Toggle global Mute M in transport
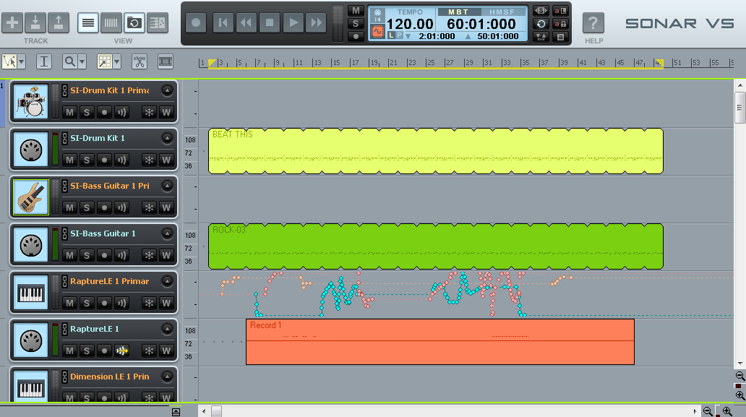This screenshot has width=746, height=417. point(356,10)
